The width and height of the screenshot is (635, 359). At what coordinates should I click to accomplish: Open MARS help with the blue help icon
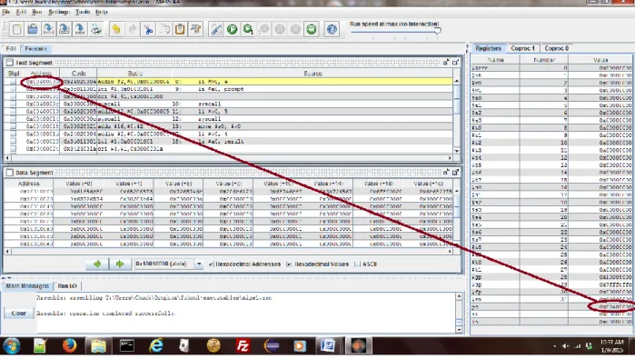coord(332,29)
